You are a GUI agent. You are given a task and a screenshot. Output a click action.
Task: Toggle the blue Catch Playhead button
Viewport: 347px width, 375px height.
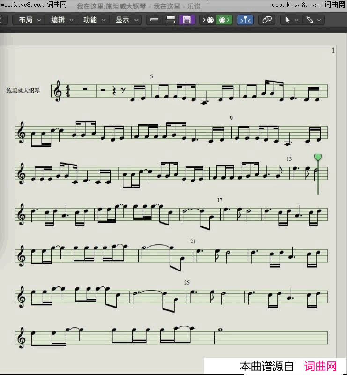(x=245, y=20)
